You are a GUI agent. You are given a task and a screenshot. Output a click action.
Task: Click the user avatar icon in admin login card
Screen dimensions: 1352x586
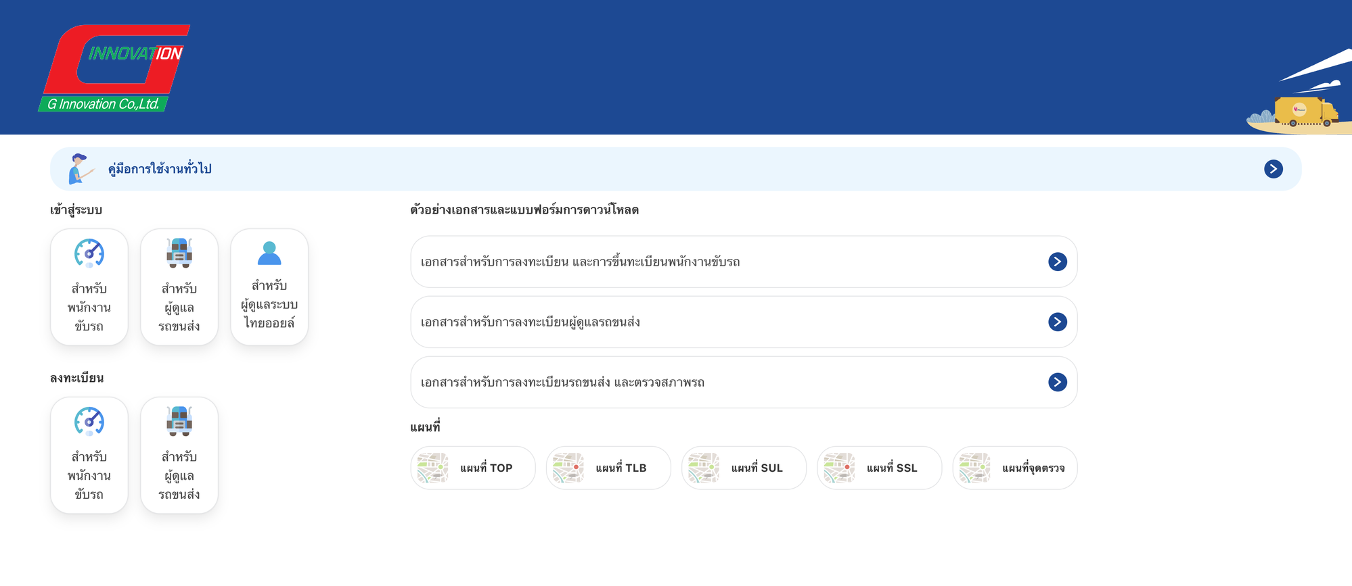coord(269,253)
